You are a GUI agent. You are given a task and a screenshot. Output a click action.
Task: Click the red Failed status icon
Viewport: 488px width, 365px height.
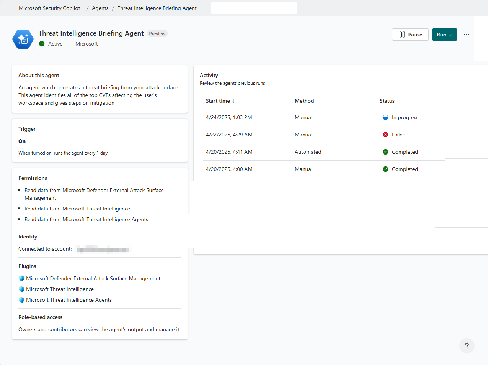pos(385,135)
